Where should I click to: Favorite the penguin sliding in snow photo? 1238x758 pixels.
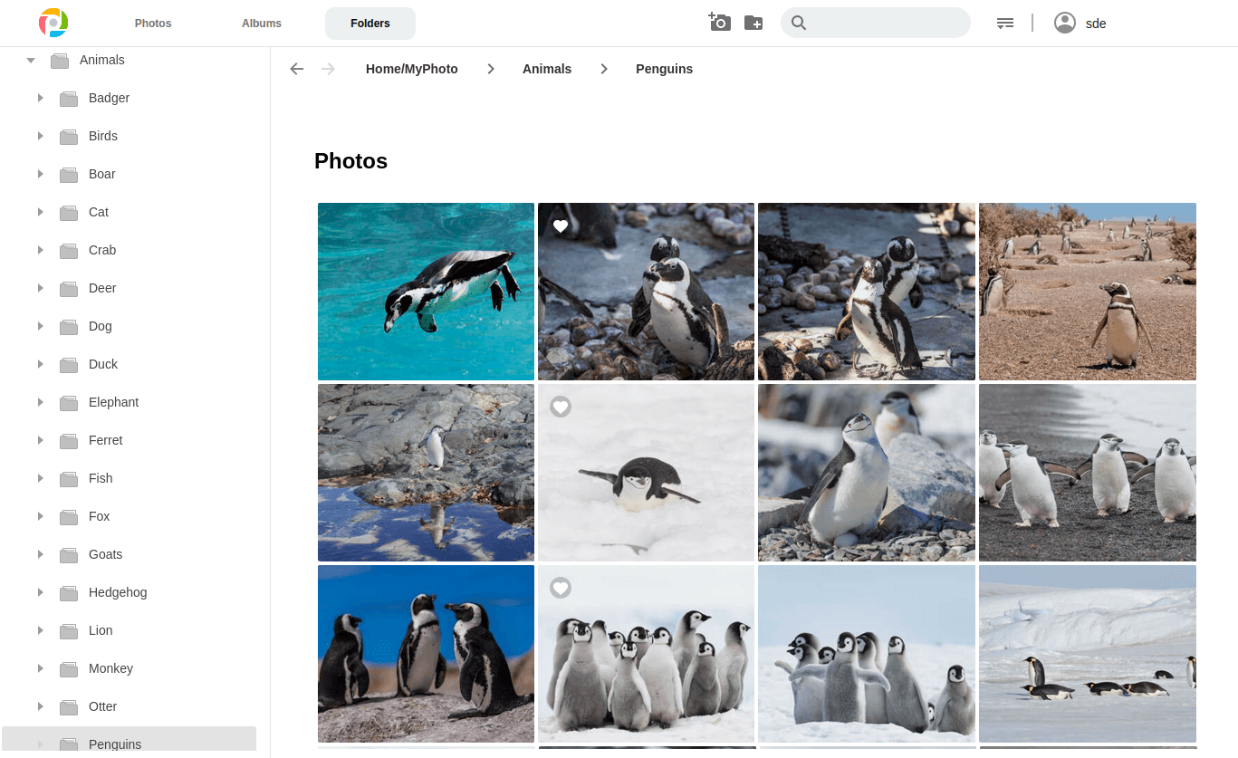561,408
